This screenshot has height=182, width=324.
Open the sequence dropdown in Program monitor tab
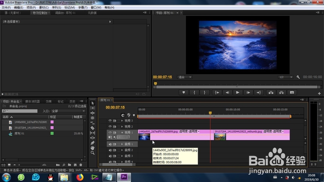[x=177, y=13]
